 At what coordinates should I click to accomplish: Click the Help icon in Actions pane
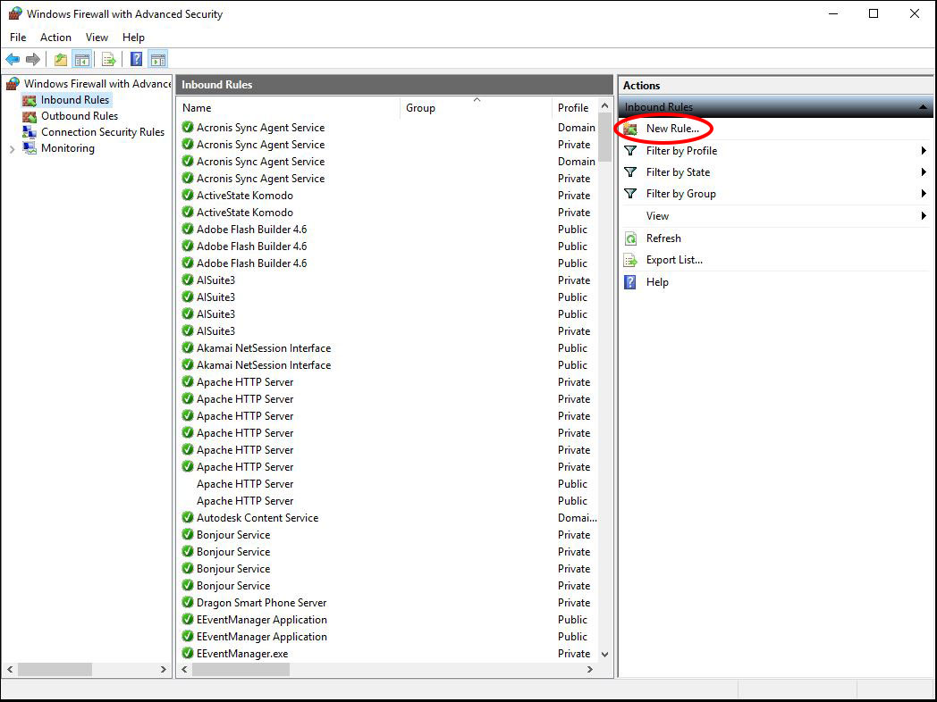(x=630, y=281)
